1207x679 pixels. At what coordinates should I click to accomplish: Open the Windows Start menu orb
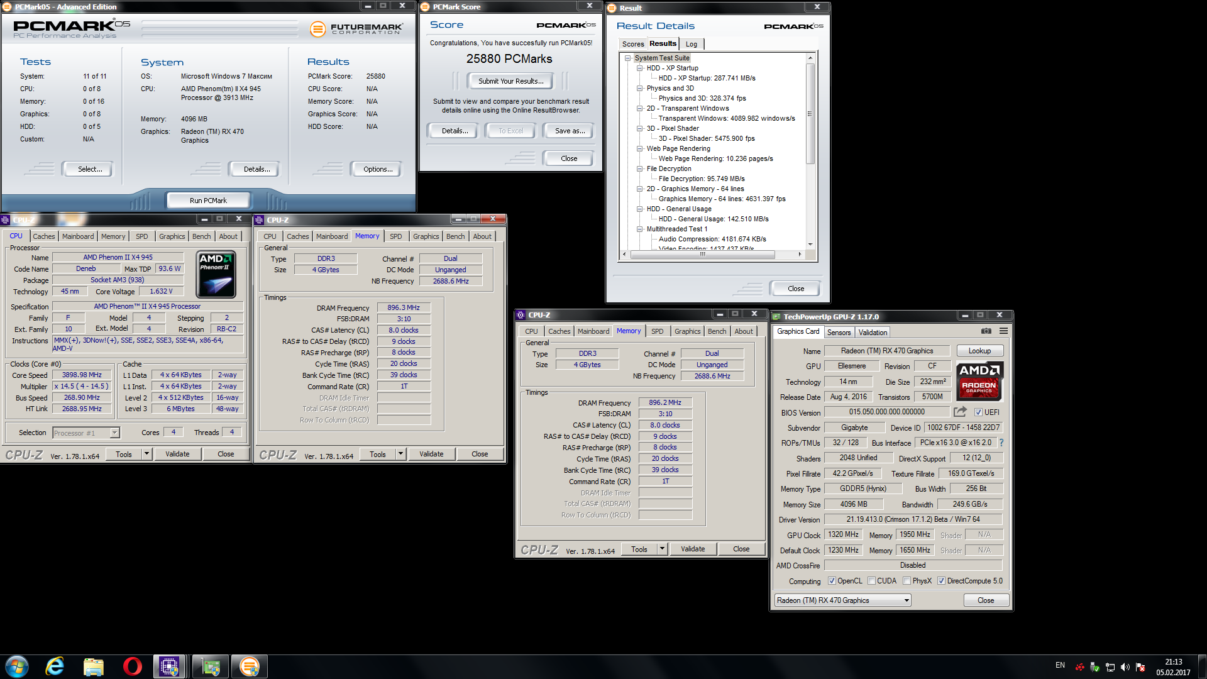[17, 666]
